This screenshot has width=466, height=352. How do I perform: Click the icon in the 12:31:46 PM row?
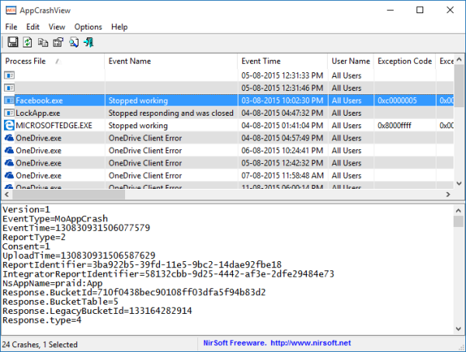pos(9,88)
